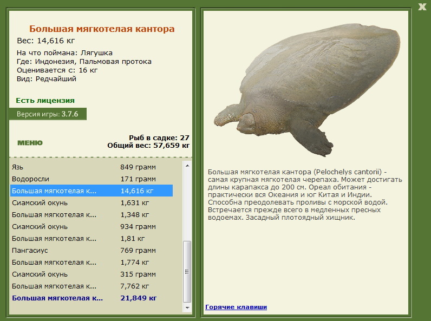Open the МЕНЮ button
The image size is (431, 321).
click(30, 142)
